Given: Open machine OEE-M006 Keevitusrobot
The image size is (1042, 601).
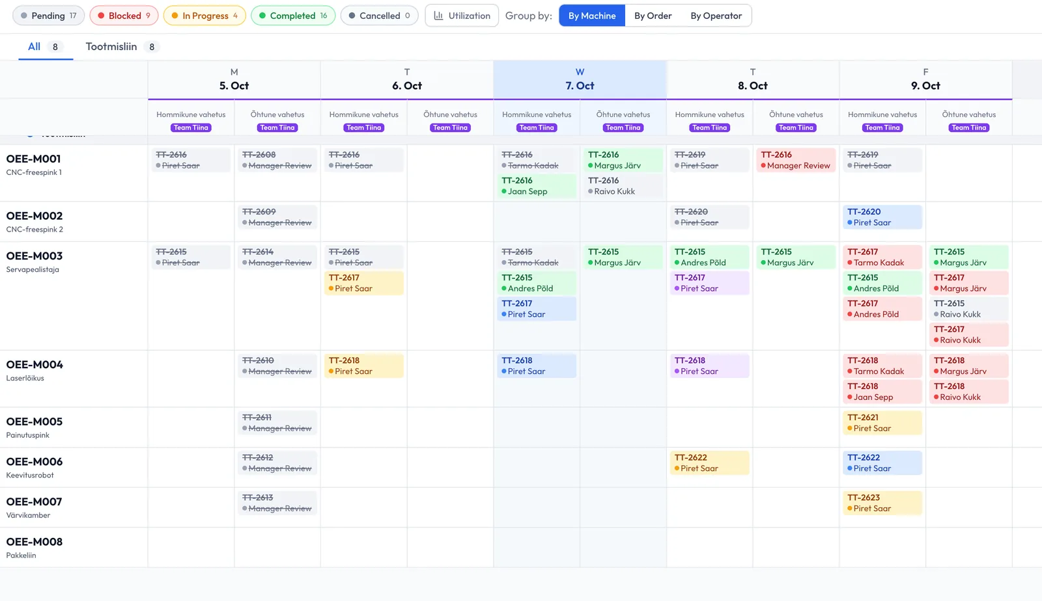Looking at the screenshot, I should [x=74, y=468].
